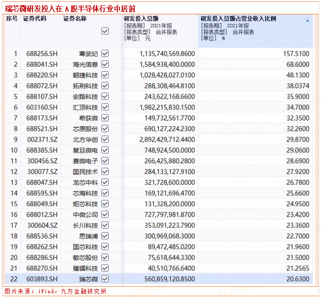Select stock code 688256.SH cell
The image size is (321, 298).
(x=42, y=54)
